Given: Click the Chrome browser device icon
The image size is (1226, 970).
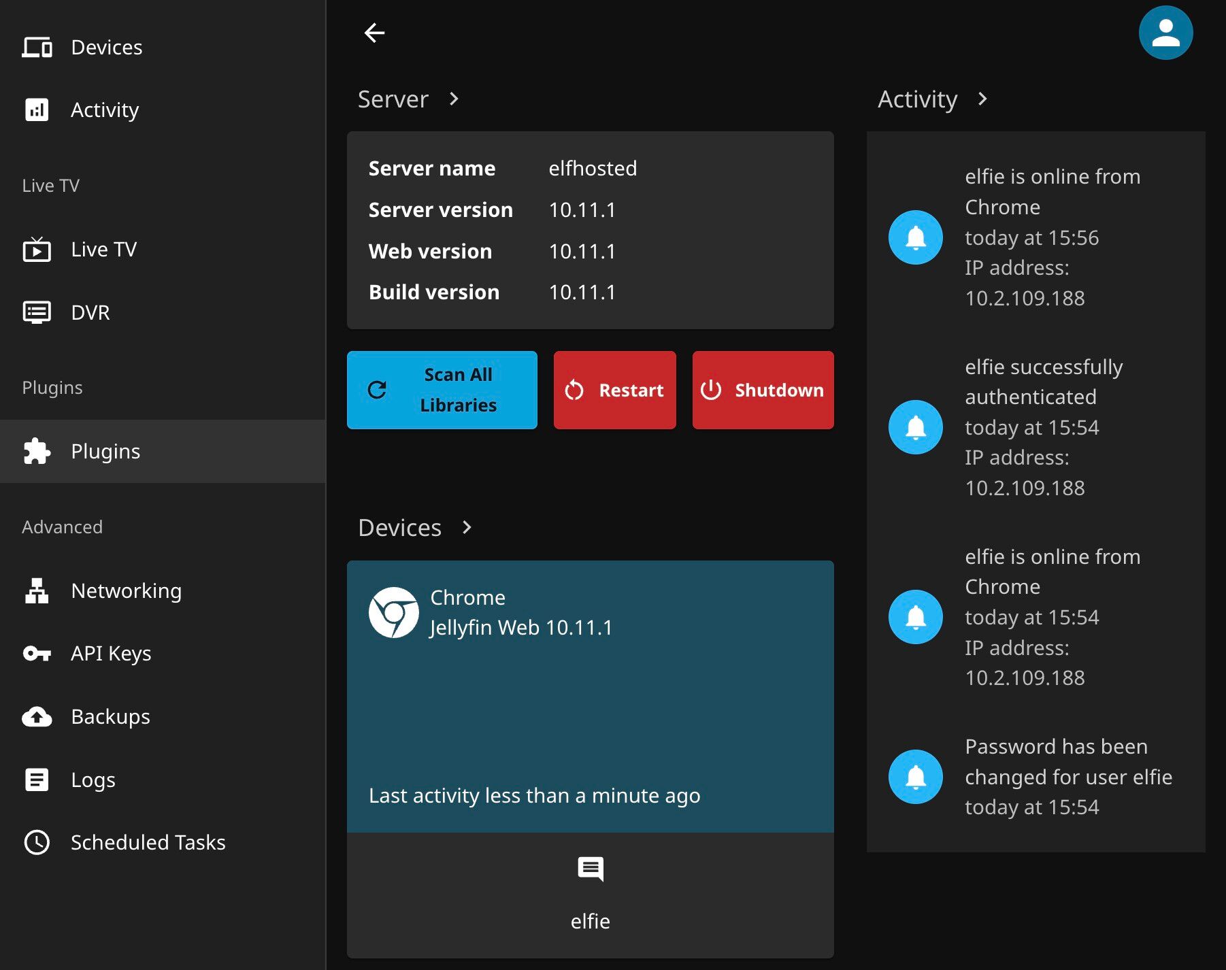Looking at the screenshot, I should (x=393, y=612).
